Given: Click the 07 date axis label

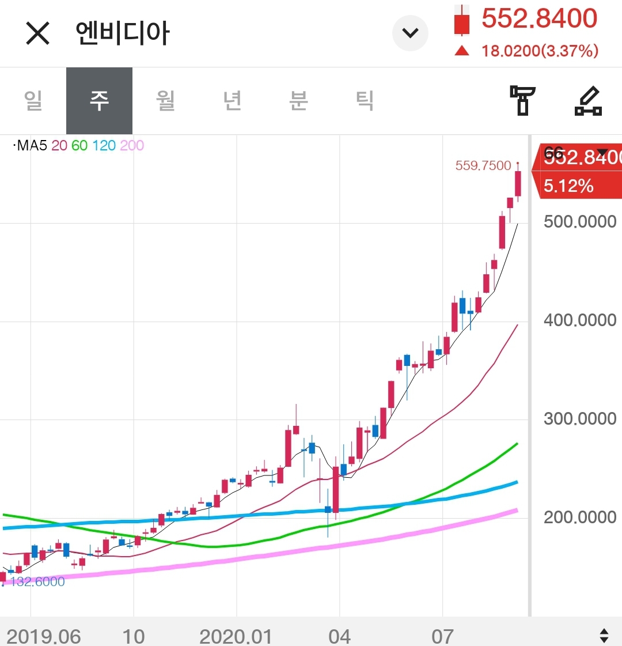Looking at the screenshot, I should tap(442, 637).
